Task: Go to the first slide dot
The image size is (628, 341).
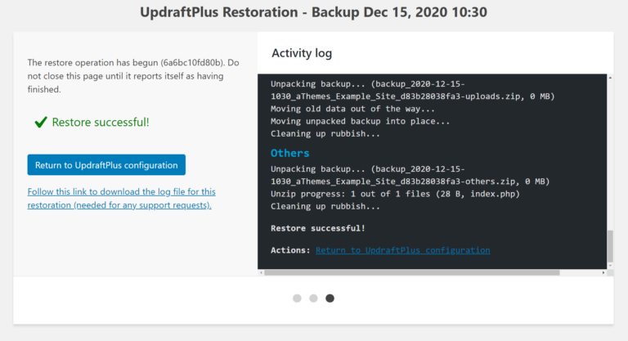Action: 297,298
